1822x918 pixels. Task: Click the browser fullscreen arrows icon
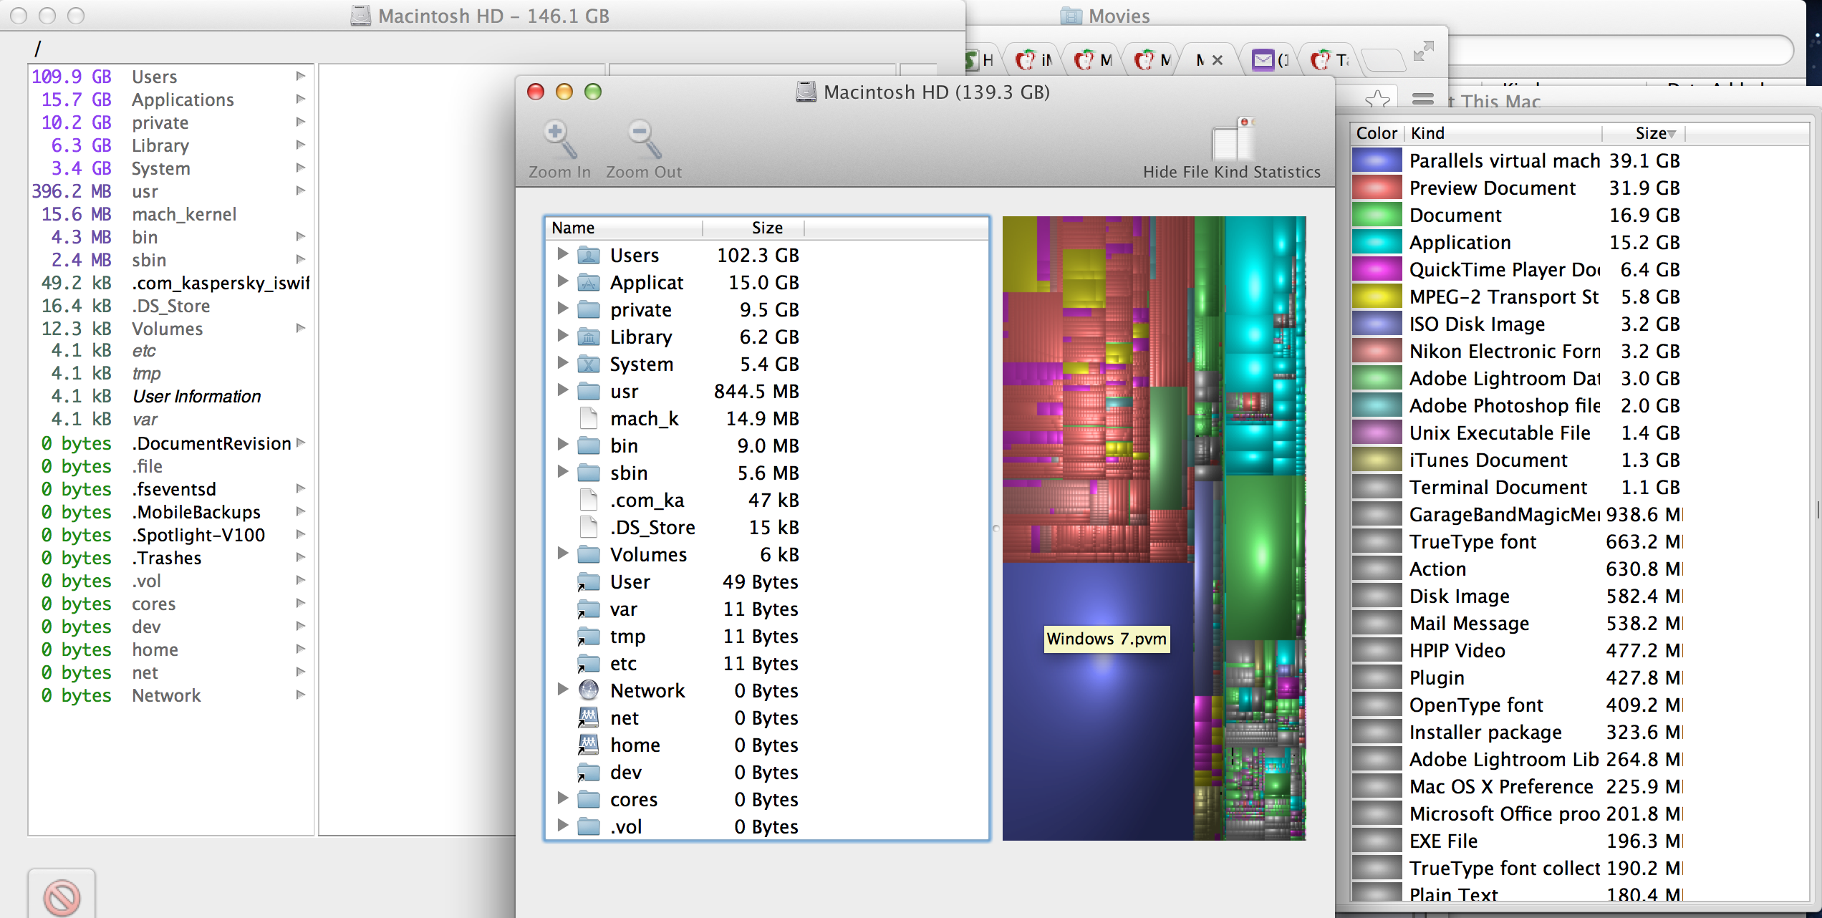[1424, 51]
